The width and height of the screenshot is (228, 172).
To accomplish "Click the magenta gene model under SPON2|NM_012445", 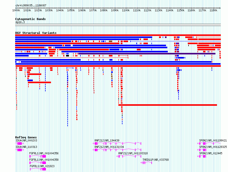I will 202,156.
